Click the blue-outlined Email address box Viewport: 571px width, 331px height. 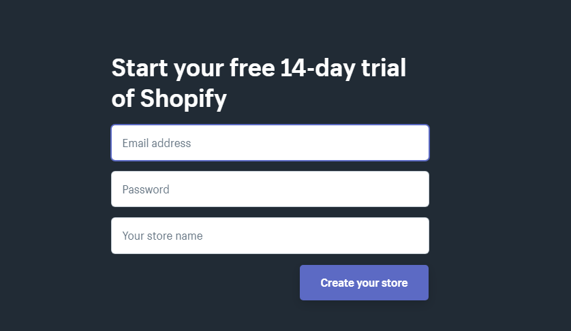click(270, 143)
